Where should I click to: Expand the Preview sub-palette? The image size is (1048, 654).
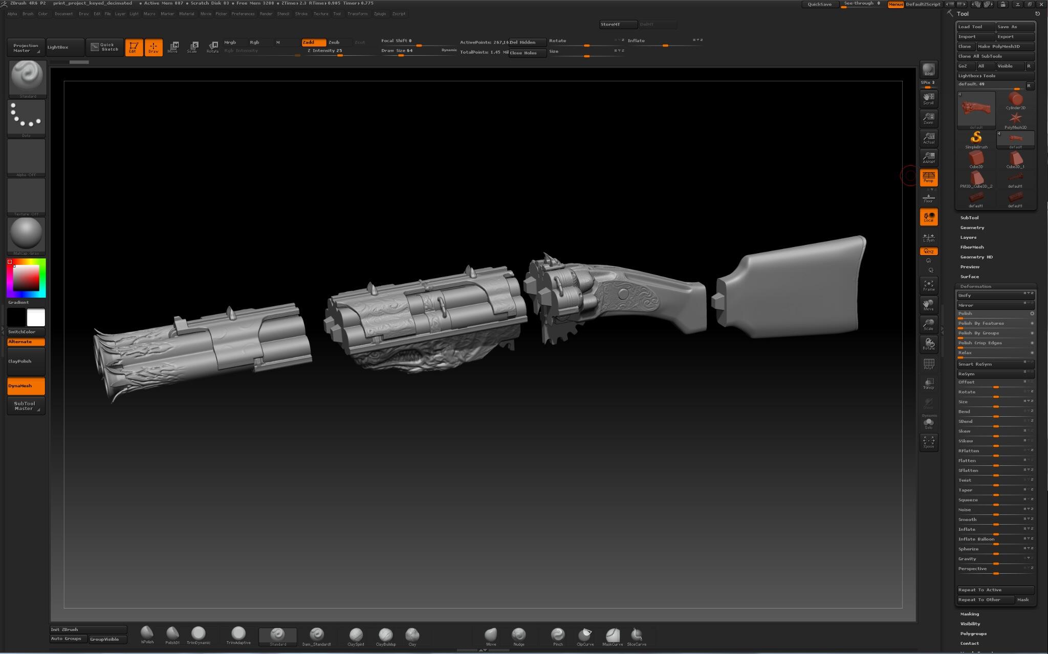(x=970, y=267)
